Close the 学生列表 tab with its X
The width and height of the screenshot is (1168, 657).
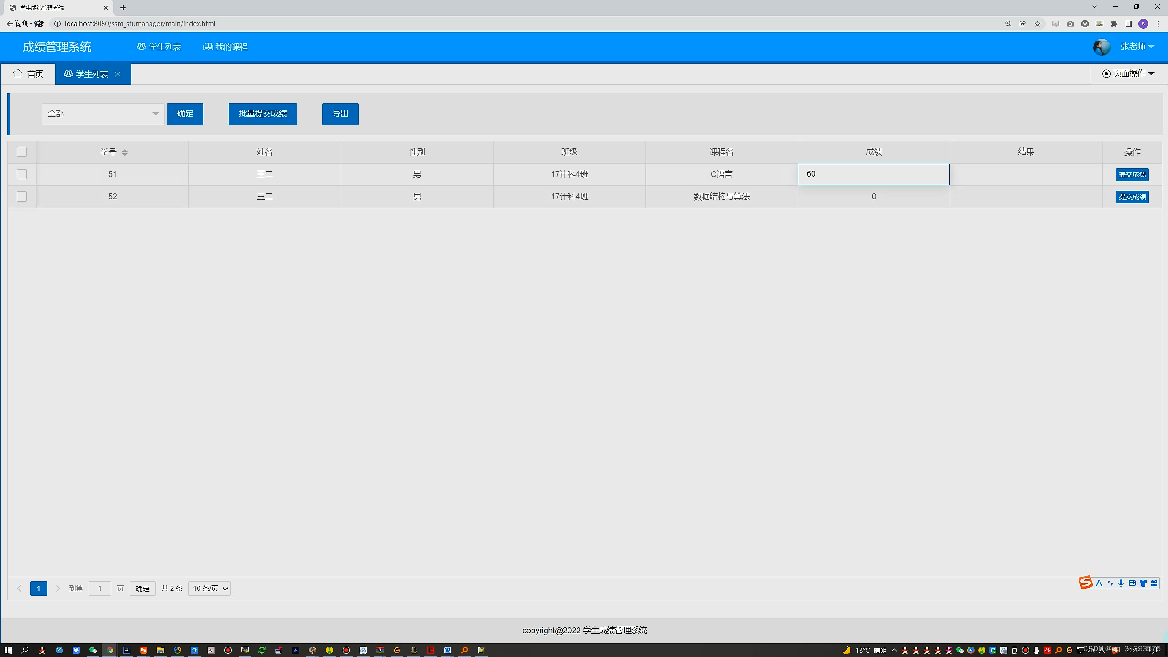click(x=118, y=74)
